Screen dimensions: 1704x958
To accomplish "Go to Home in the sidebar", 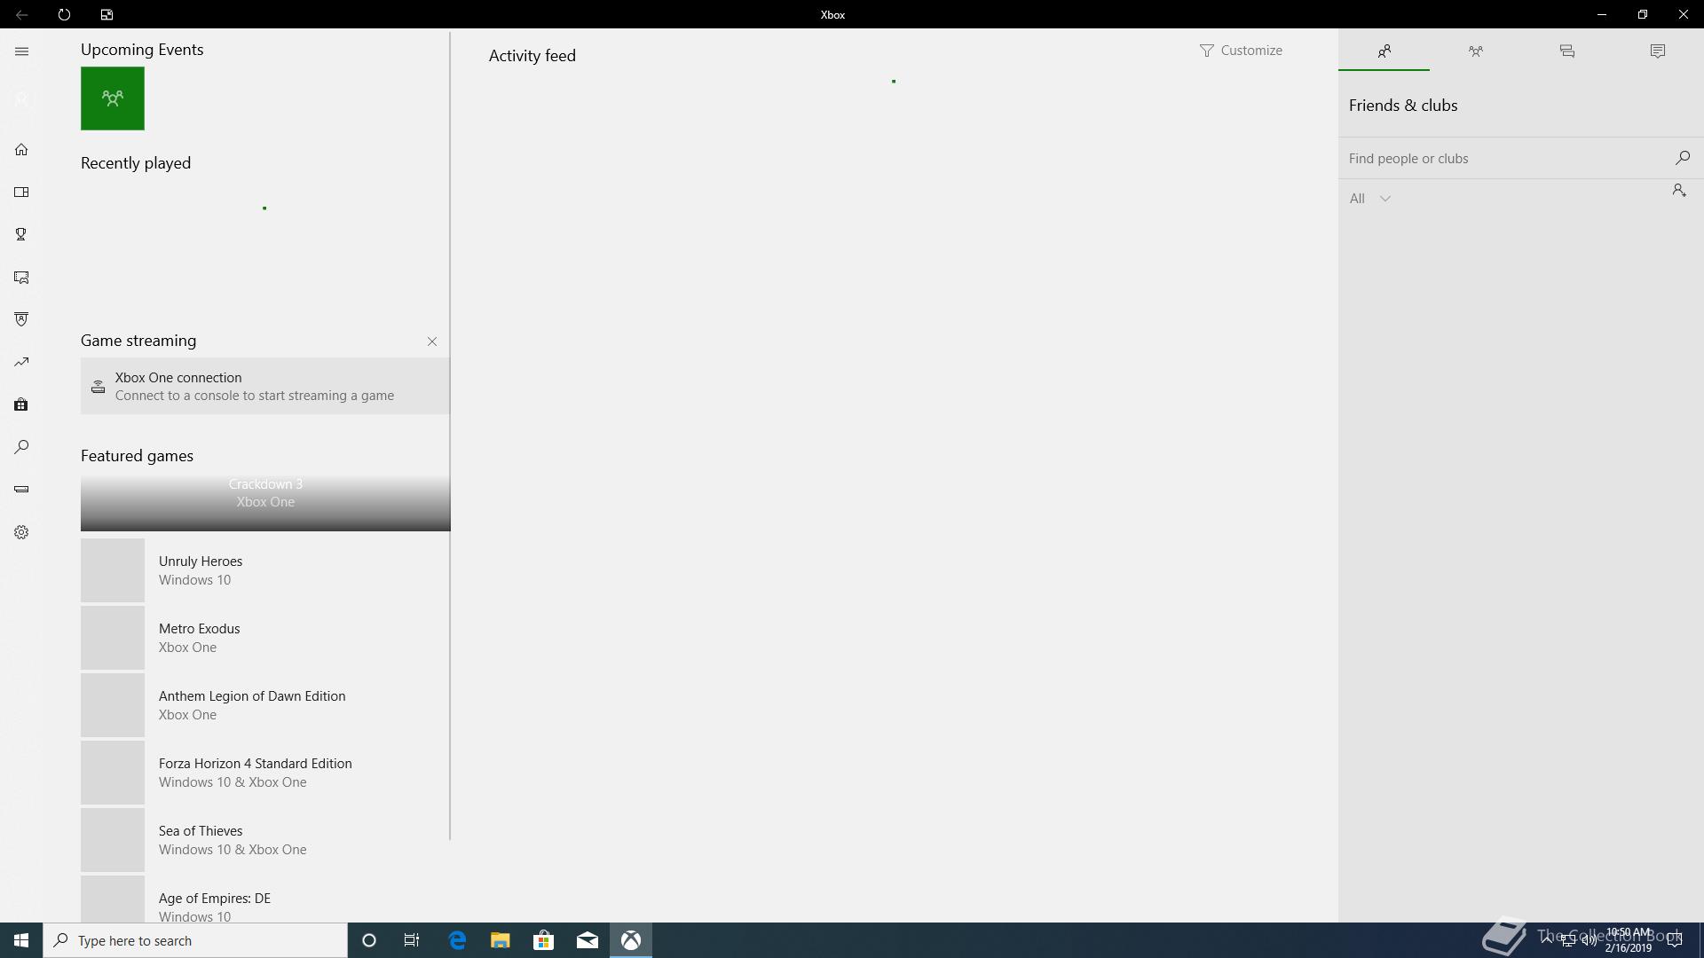I will pyautogui.click(x=21, y=149).
